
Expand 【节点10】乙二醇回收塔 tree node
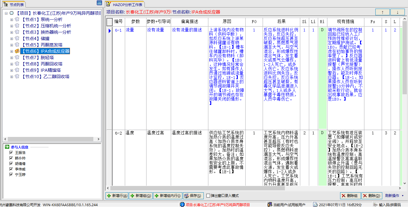tap(12, 77)
